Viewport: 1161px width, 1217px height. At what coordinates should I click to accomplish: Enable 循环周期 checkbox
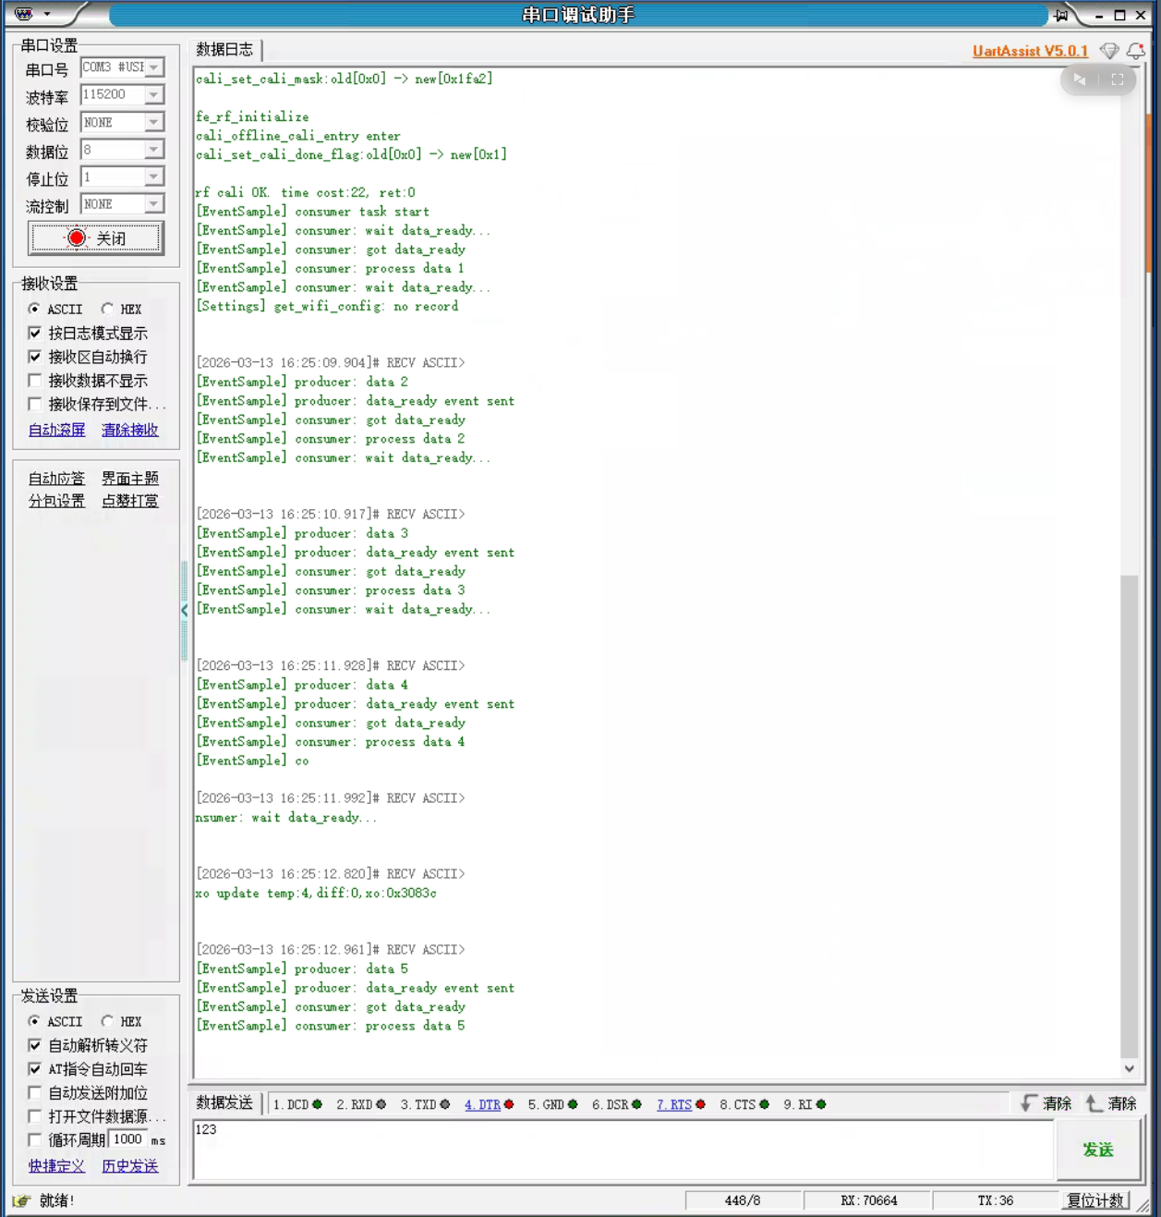coord(35,1140)
